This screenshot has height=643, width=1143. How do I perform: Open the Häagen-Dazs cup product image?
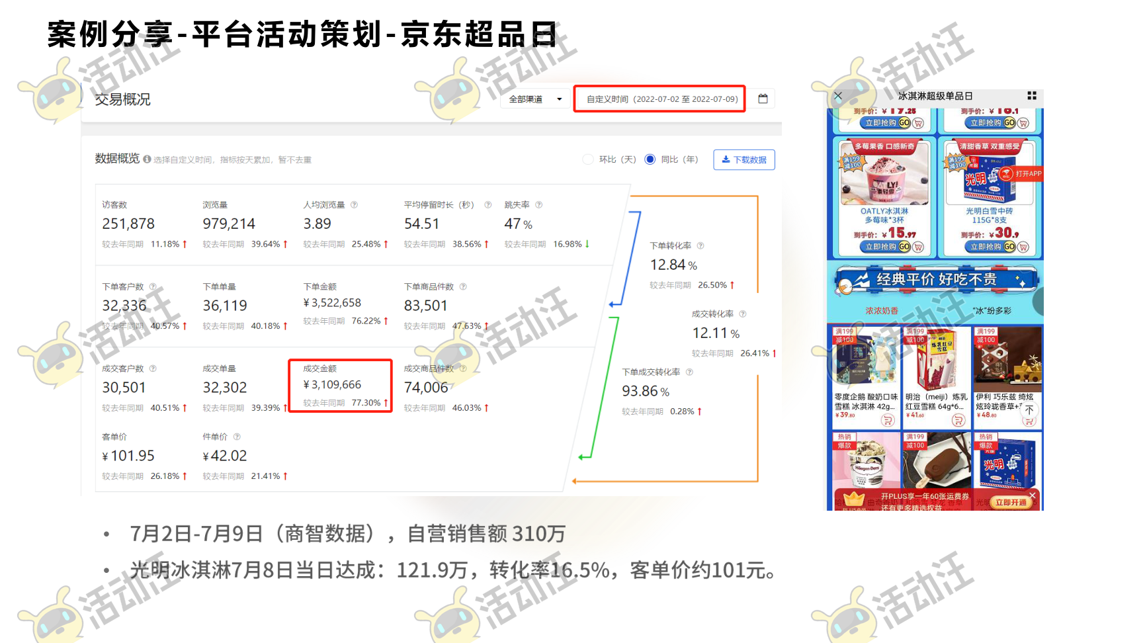tap(867, 460)
